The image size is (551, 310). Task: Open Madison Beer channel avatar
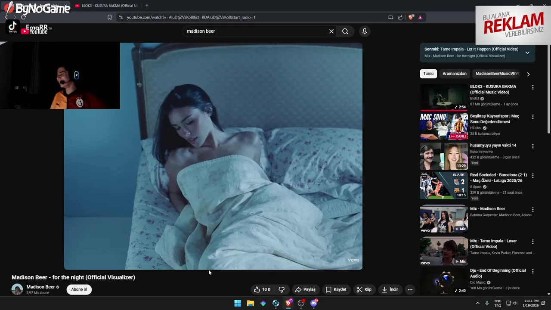tap(17, 289)
